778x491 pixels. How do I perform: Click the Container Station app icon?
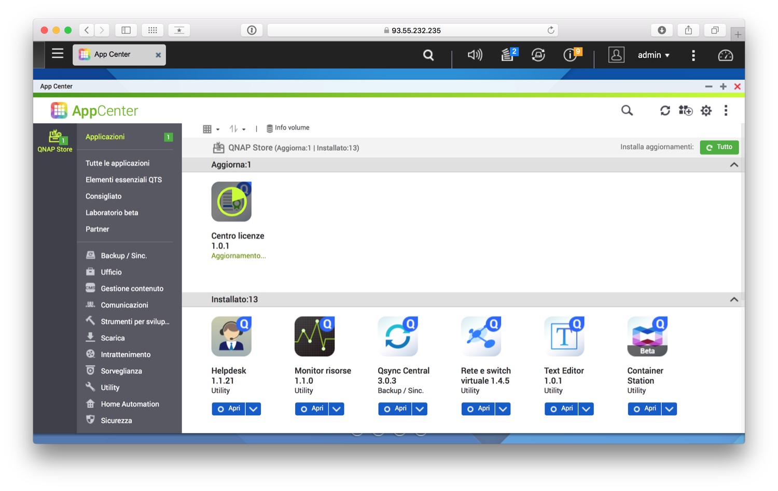(x=647, y=337)
